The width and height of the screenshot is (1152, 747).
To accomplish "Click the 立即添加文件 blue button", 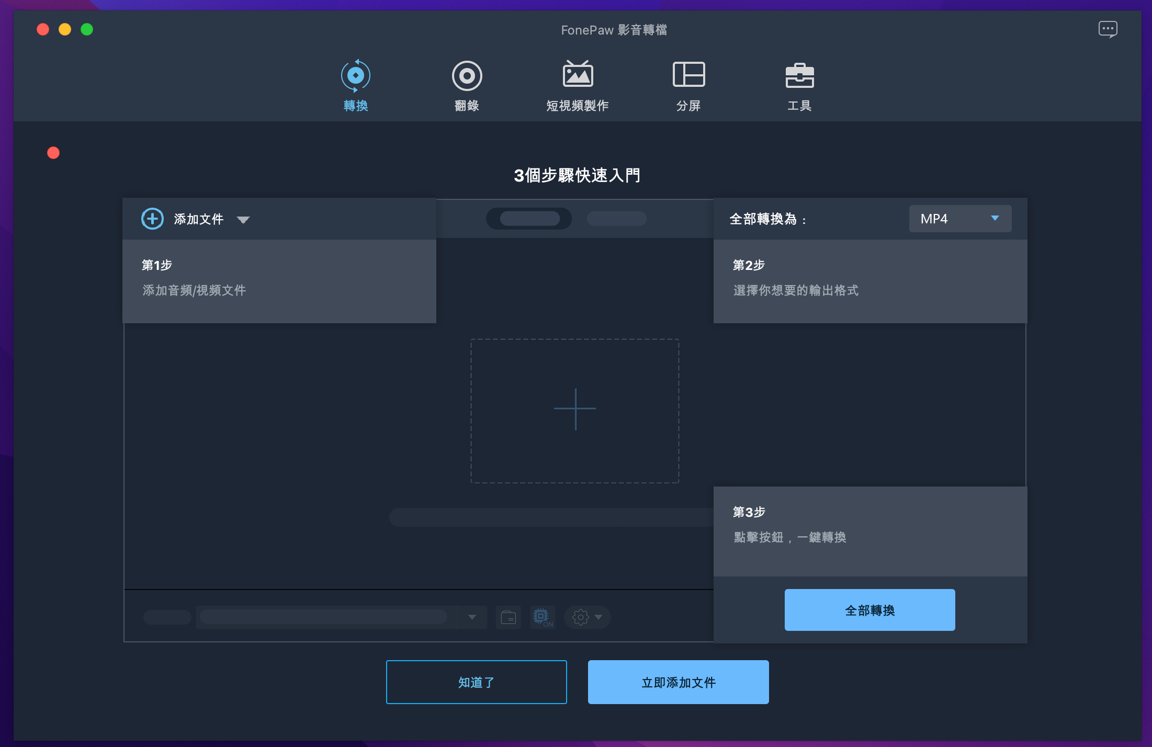I will 678,682.
